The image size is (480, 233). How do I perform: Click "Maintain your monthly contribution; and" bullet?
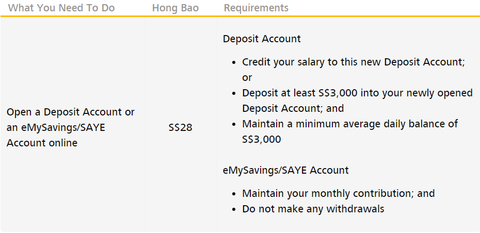click(x=338, y=193)
